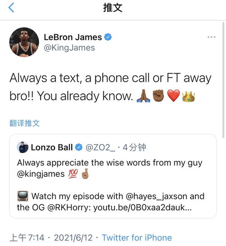Viewport: 226px width, 246px height.
Task: Click the vertical scrollbar on right edge
Action: point(223,80)
